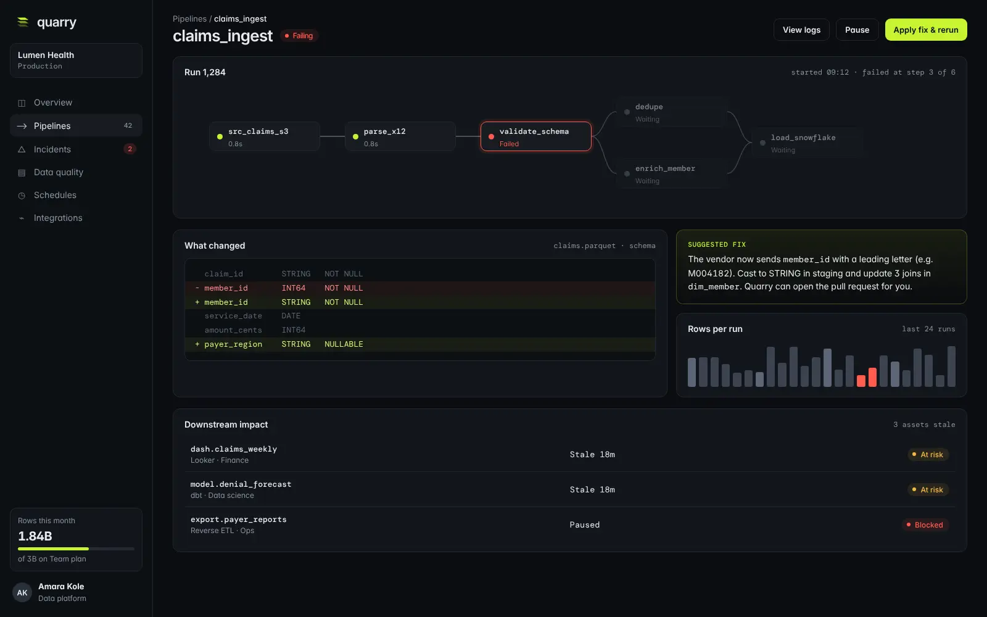This screenshot has width=987, height=617.
Task: Open Schedules page
Action: tap(76, 195)
